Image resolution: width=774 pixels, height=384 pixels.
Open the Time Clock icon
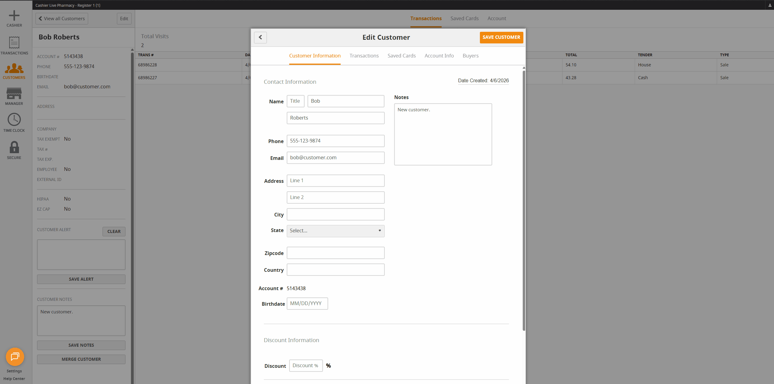click(x=14, y=120)
